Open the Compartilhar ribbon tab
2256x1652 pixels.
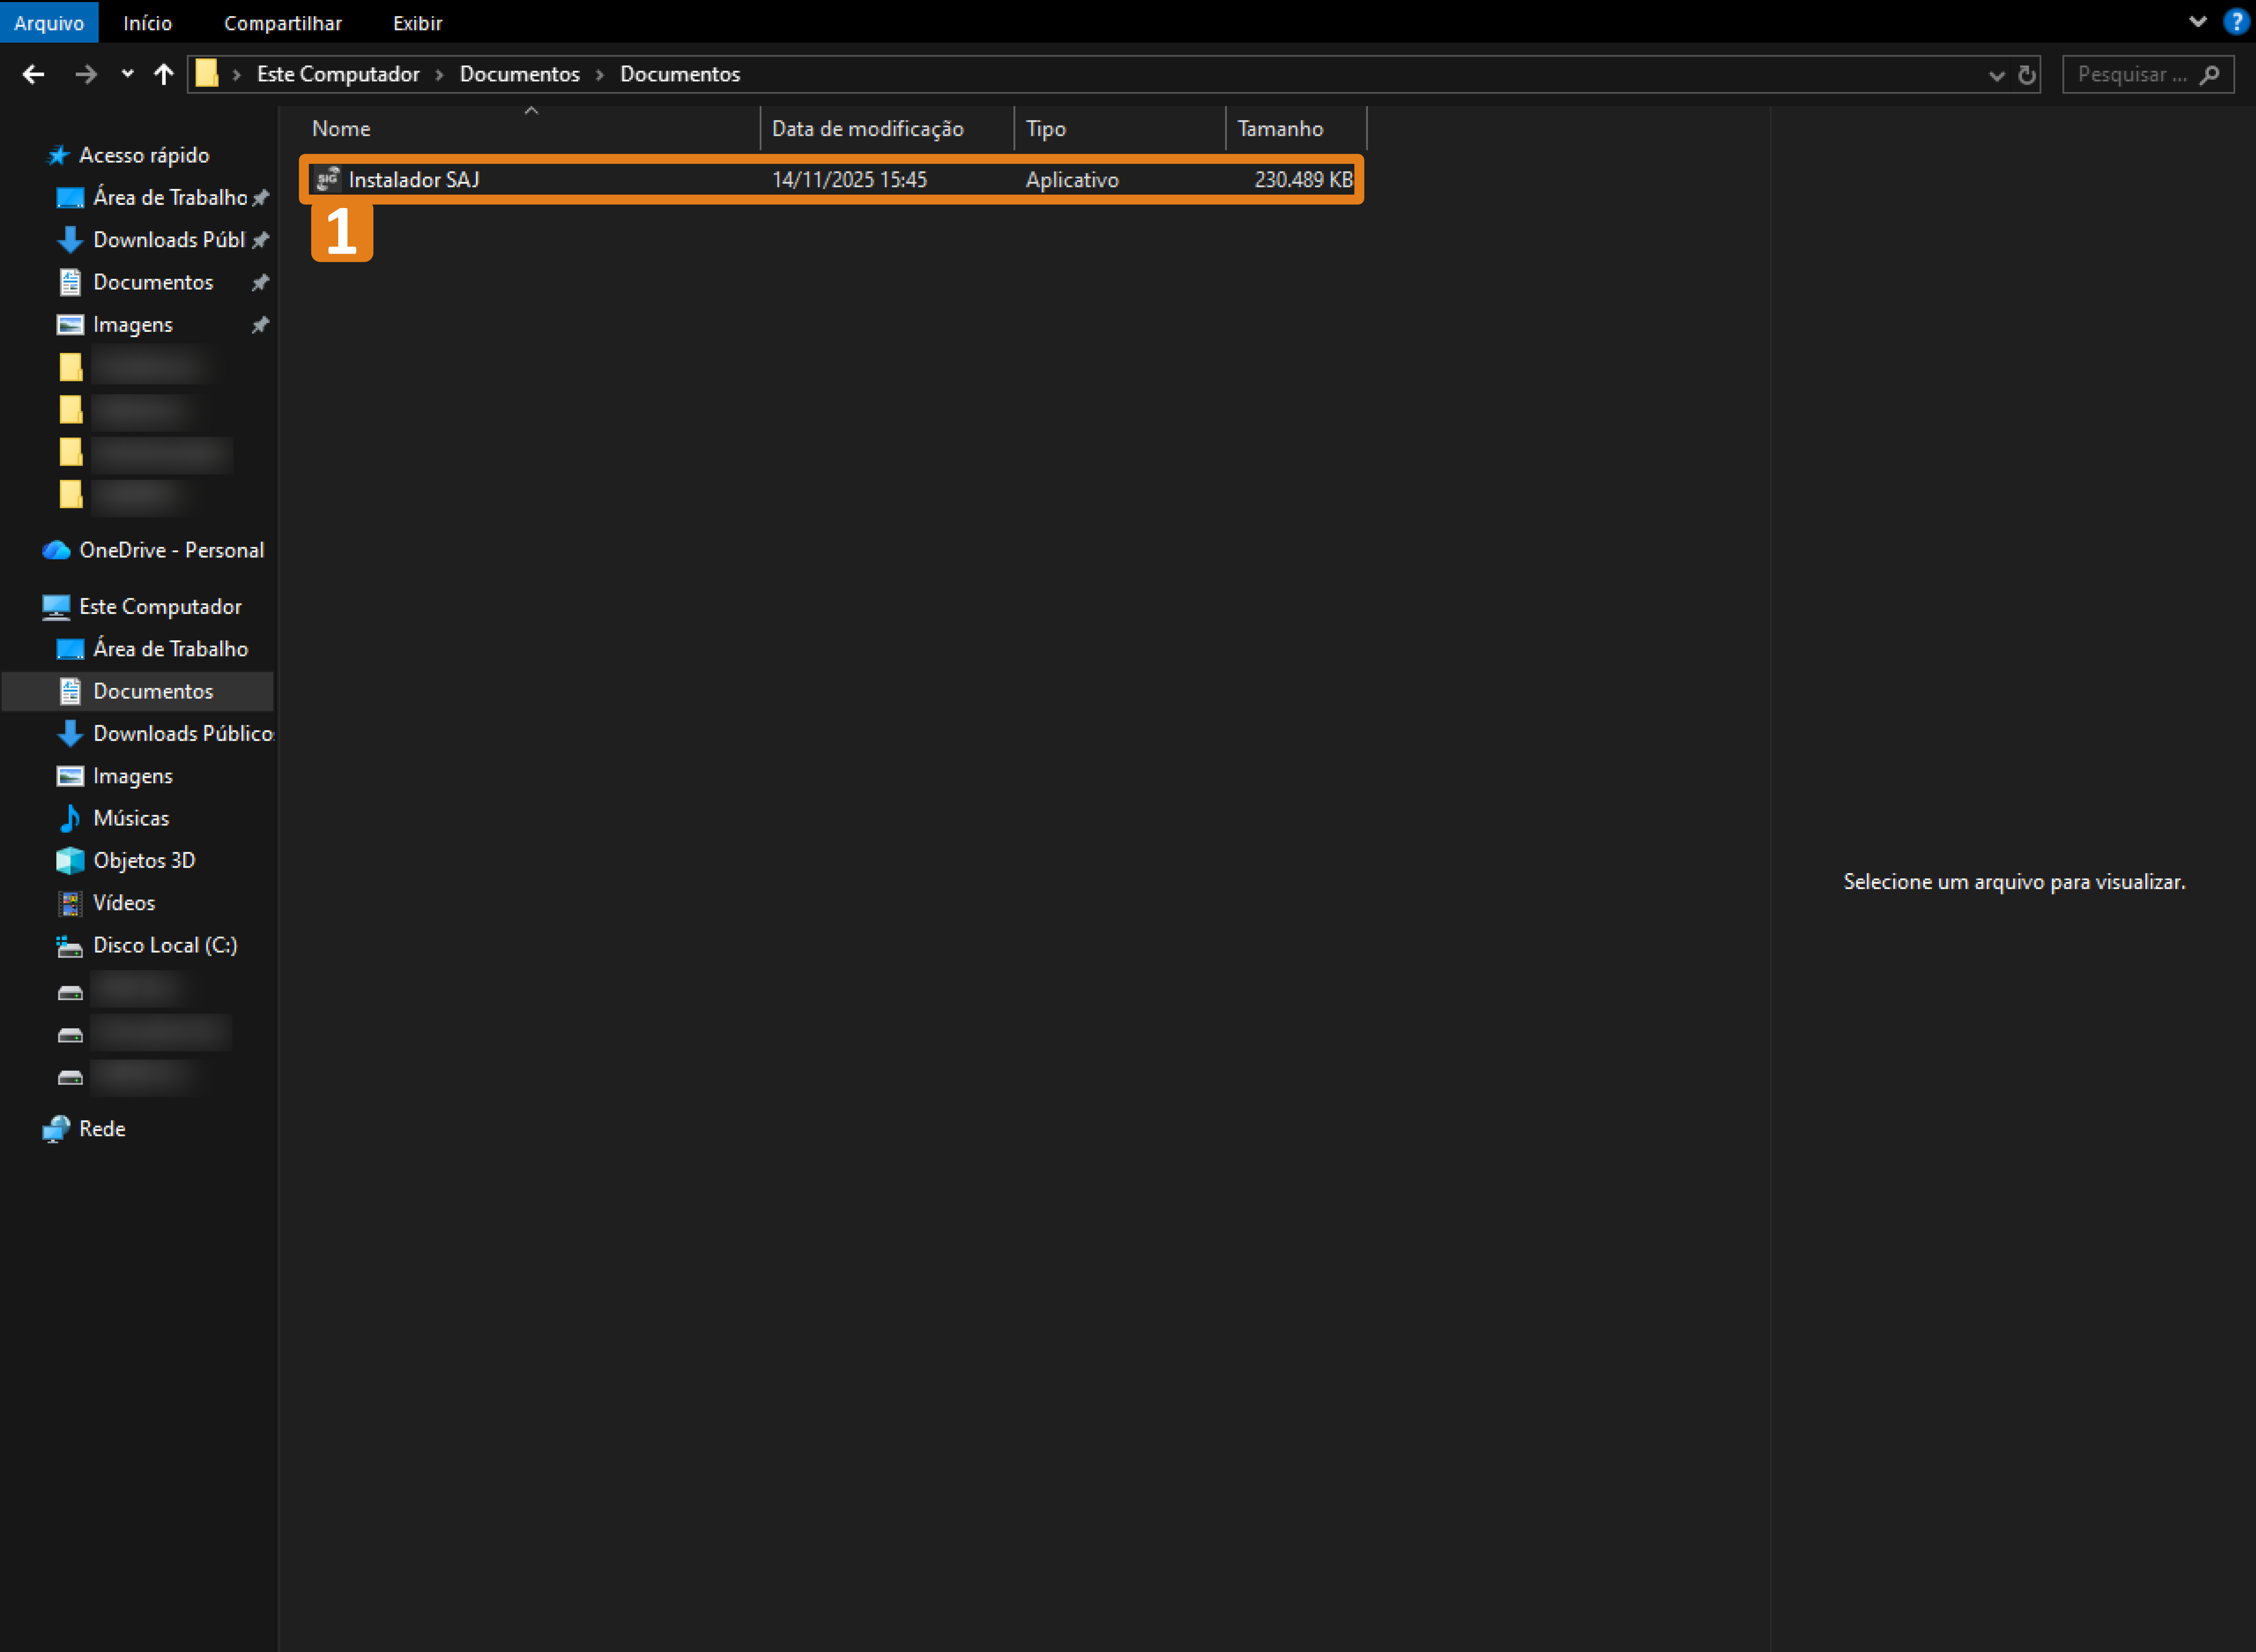pyautogui.click(x=282, y=22)
